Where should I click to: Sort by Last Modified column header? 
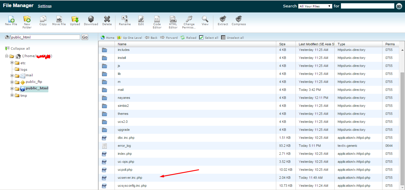[x=315, y=44]
